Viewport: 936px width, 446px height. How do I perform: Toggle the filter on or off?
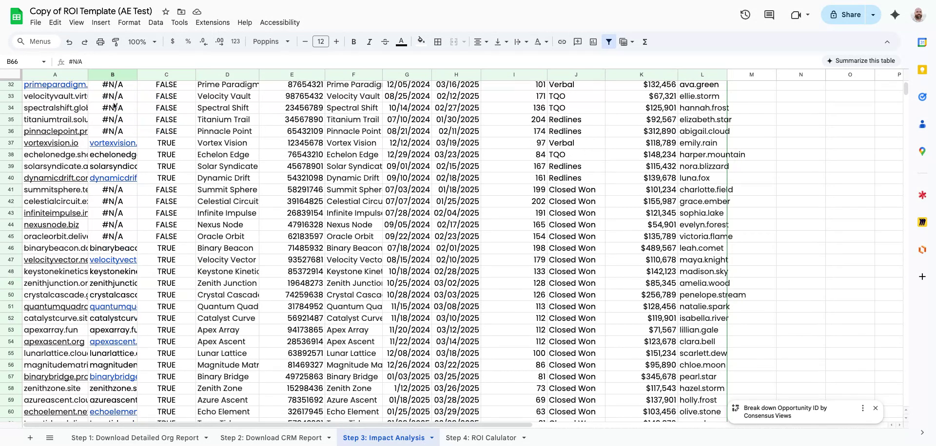click(x=609, y=41)
